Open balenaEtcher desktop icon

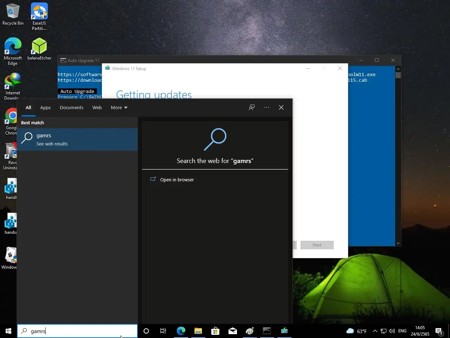point(39,49)
